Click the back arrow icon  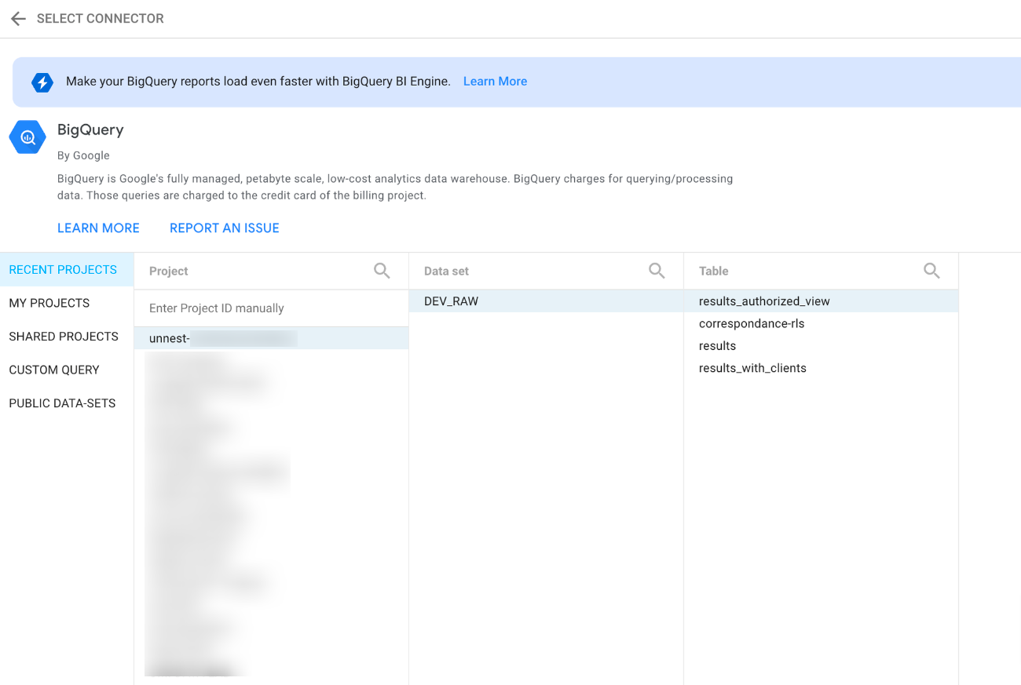pos(18,19)
